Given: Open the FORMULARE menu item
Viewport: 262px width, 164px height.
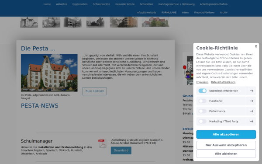Looking at the screenshot, I should tap(169, 13).
